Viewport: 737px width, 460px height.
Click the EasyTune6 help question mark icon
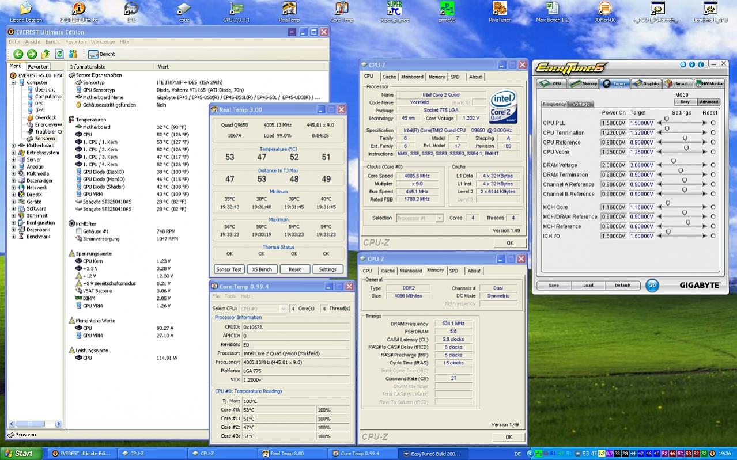(x=692, y=64)
